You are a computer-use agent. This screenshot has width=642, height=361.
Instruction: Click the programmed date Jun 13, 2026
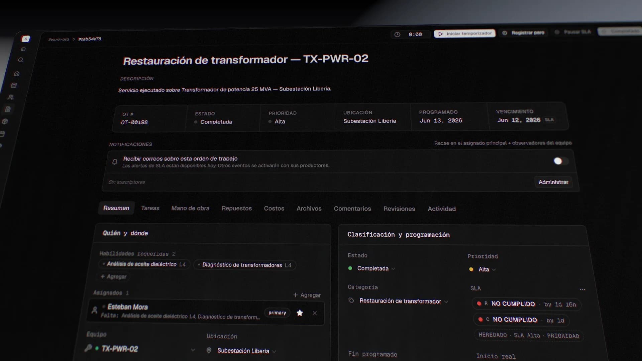tap(441, 121)
